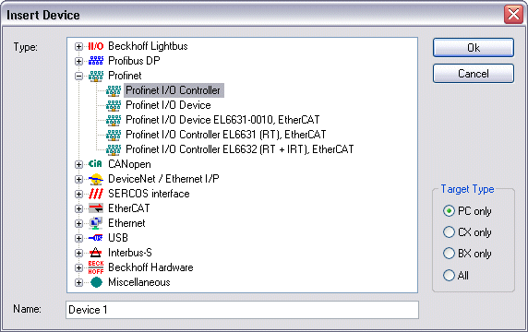The height and width of the screenshot is (332, 528).
Task: Select the CANopen label
Action: point(129,164)
